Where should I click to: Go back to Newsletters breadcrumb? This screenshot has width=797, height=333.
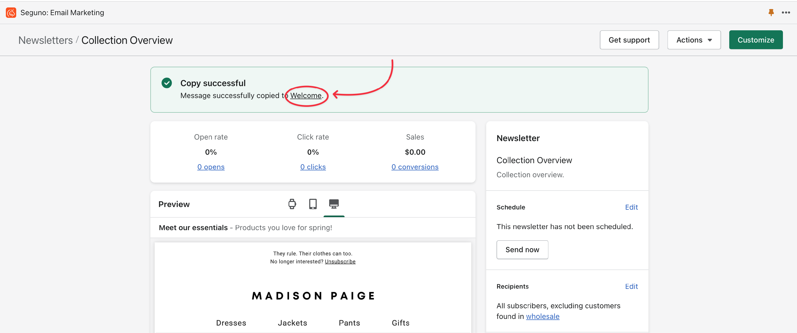point(45,40)
